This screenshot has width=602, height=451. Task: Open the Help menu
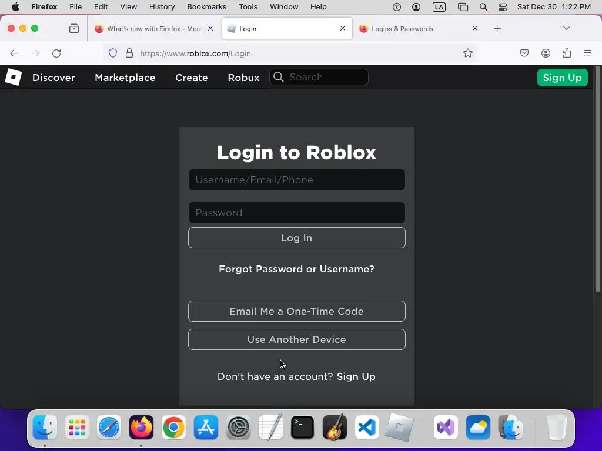tap(318, 7)
